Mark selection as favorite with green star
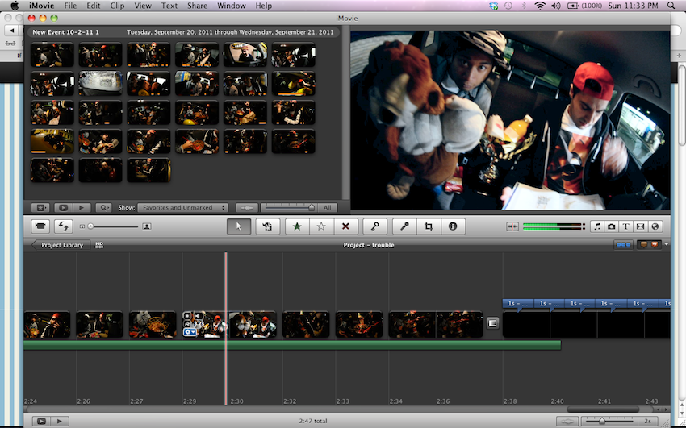 click(297, 226)
